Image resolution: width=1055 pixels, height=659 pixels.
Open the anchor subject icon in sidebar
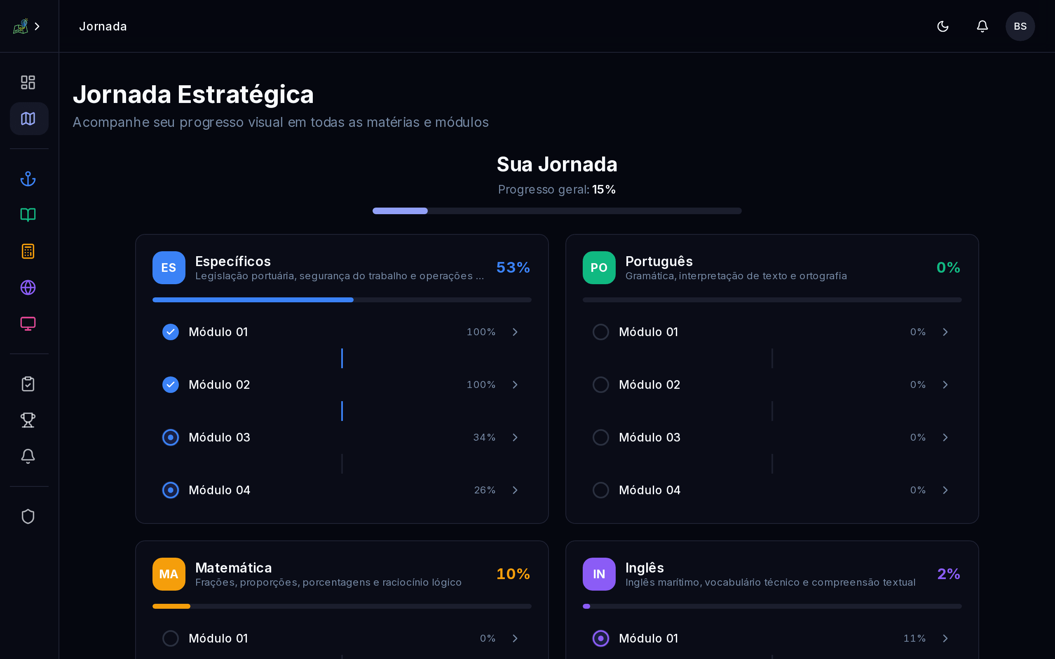28,179
